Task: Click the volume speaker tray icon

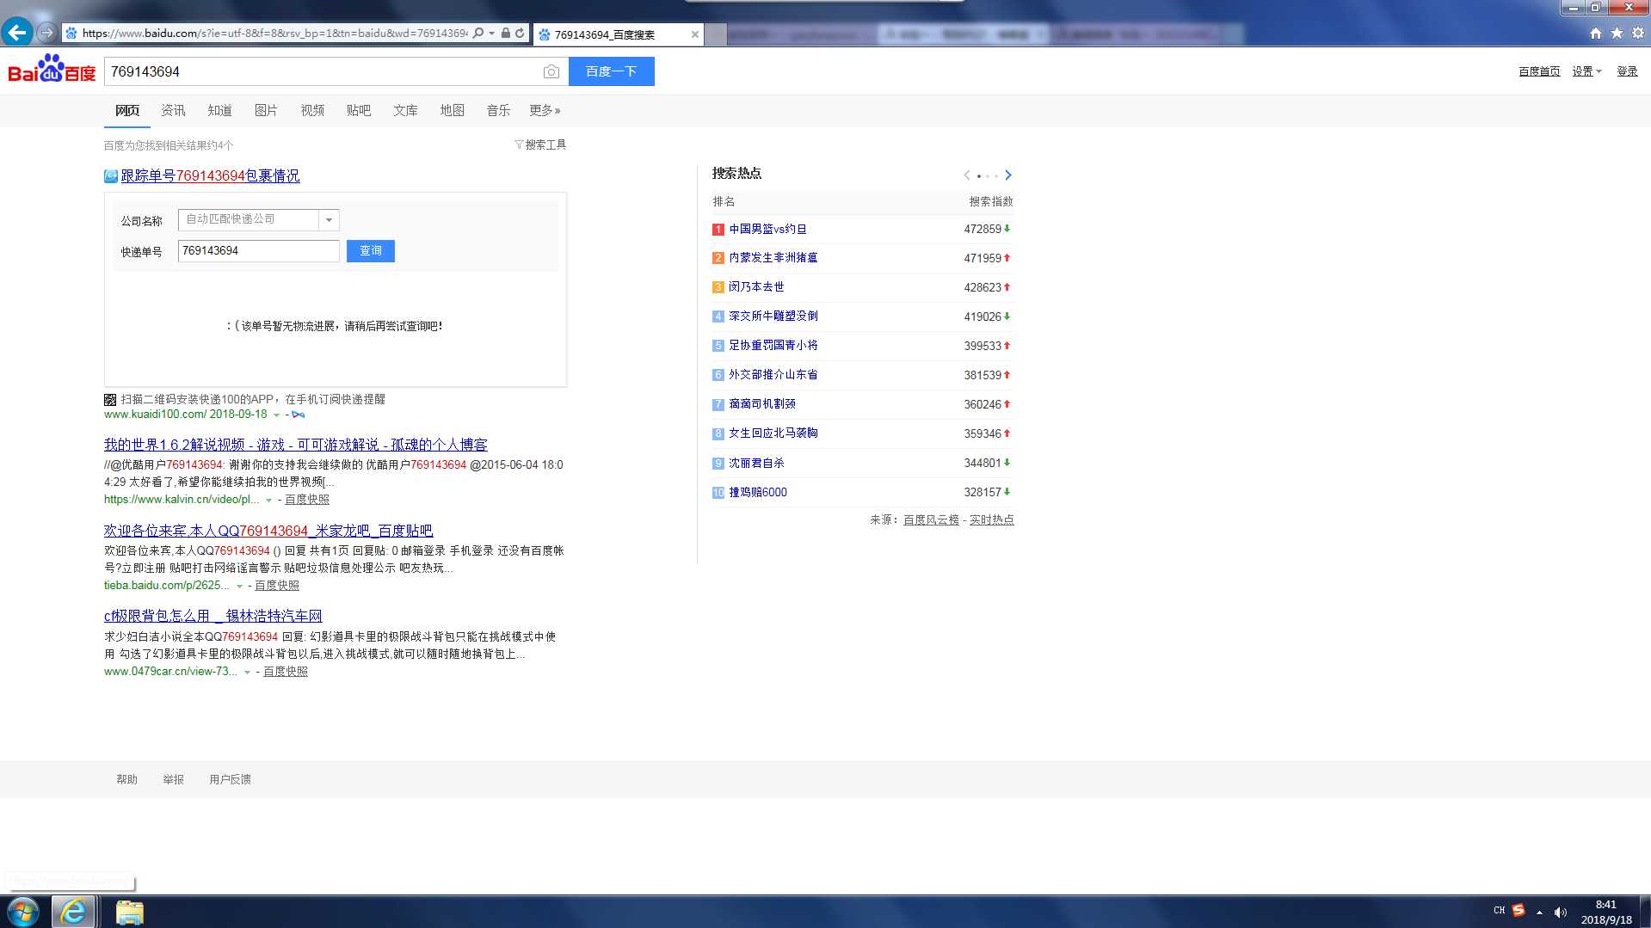Action: coord(1561,912)
